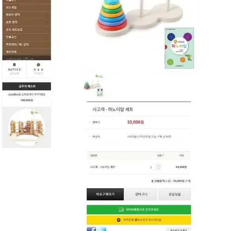Open the 영유아 영역 category
The width and height of the screenshot is (231, 231).
(27, 15)
